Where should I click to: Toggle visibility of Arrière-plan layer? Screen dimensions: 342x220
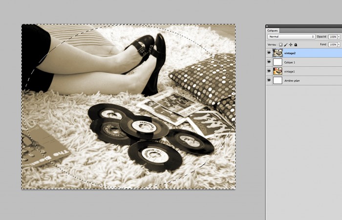pyautogui.click(x=269, y=80)
